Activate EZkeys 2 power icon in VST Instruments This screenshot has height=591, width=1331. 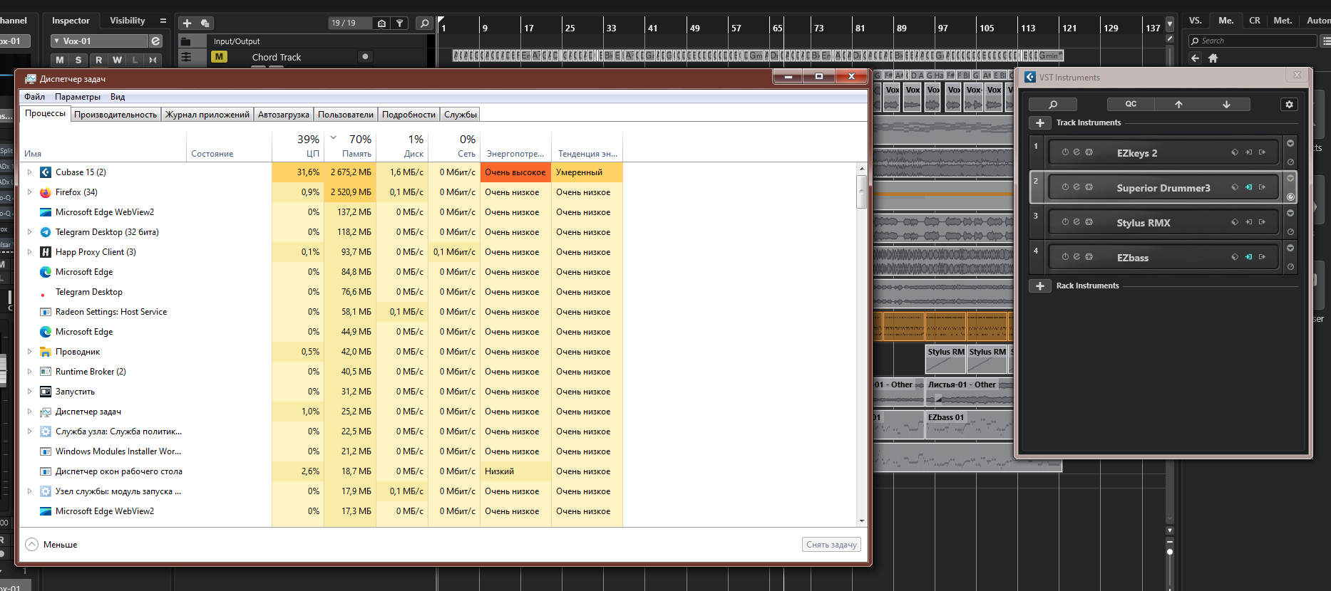click(x=1065, y=152)
